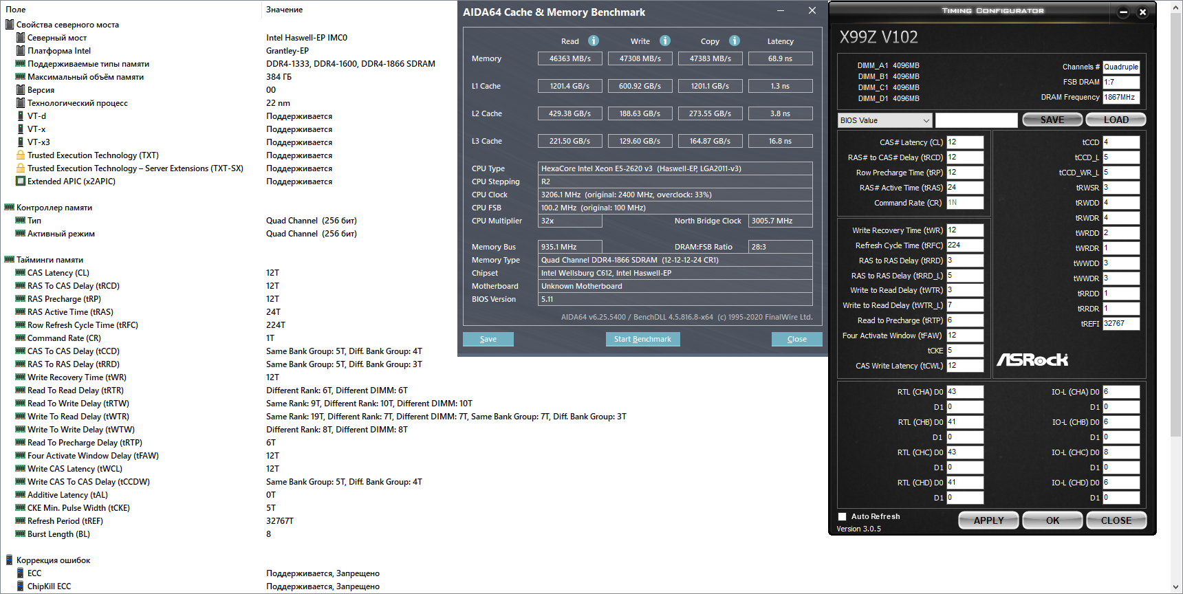Click the Refresh Period (tREF) row icon
Screen dimensions: 1183x594
click(21, 521)
